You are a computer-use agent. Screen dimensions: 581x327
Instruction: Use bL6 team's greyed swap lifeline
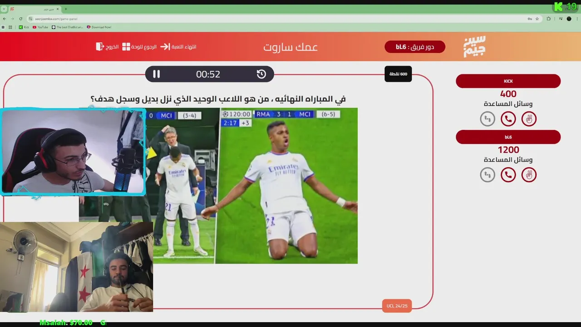(487, 175)
